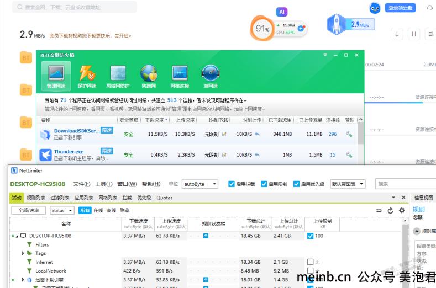436x288 pixels.
Task: Reset upload limit for Thunder.exe row
Action: coord(257,155)
